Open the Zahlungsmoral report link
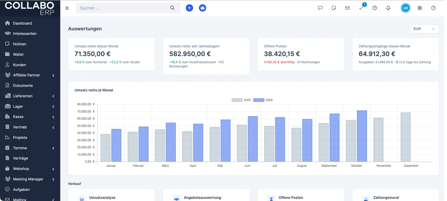Image resolution: width=447 pixels, height=201 pixels. 386,198
